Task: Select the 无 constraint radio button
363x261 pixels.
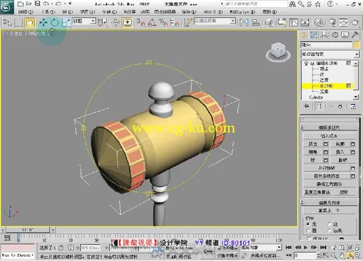Action: [308, 224]
